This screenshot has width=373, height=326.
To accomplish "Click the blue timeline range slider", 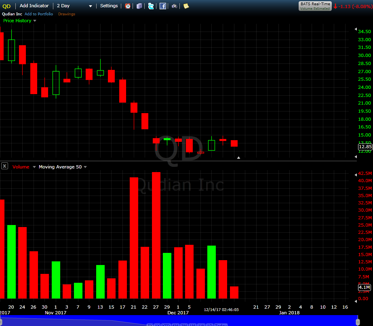I will (x=178, y=320).
